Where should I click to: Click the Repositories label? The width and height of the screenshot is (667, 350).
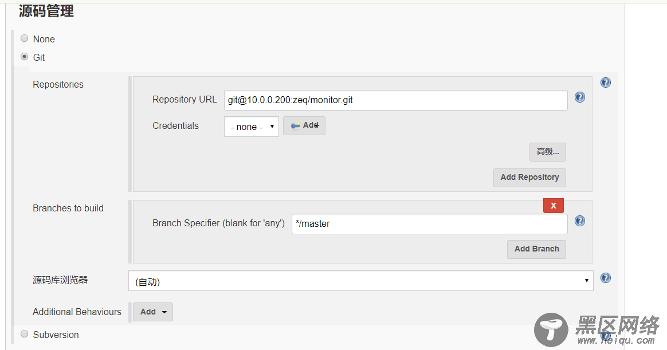[58, 84]
